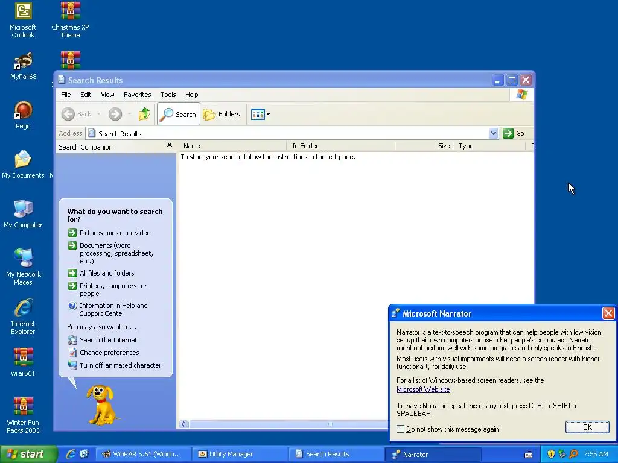The width and height of the screenshot is (618, 463).
Task: Check Do not show this message again
Action: point(401,429)
